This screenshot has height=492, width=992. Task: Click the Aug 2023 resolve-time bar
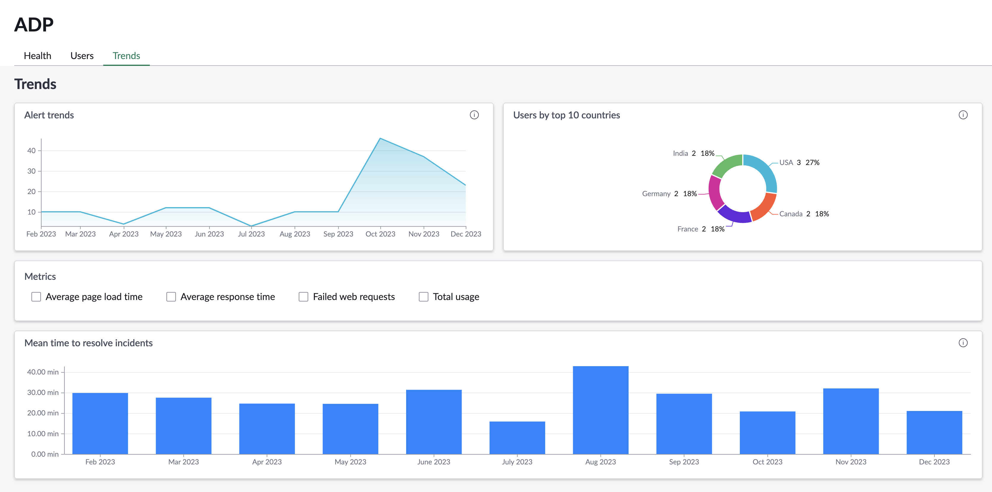tap(600, 410)
